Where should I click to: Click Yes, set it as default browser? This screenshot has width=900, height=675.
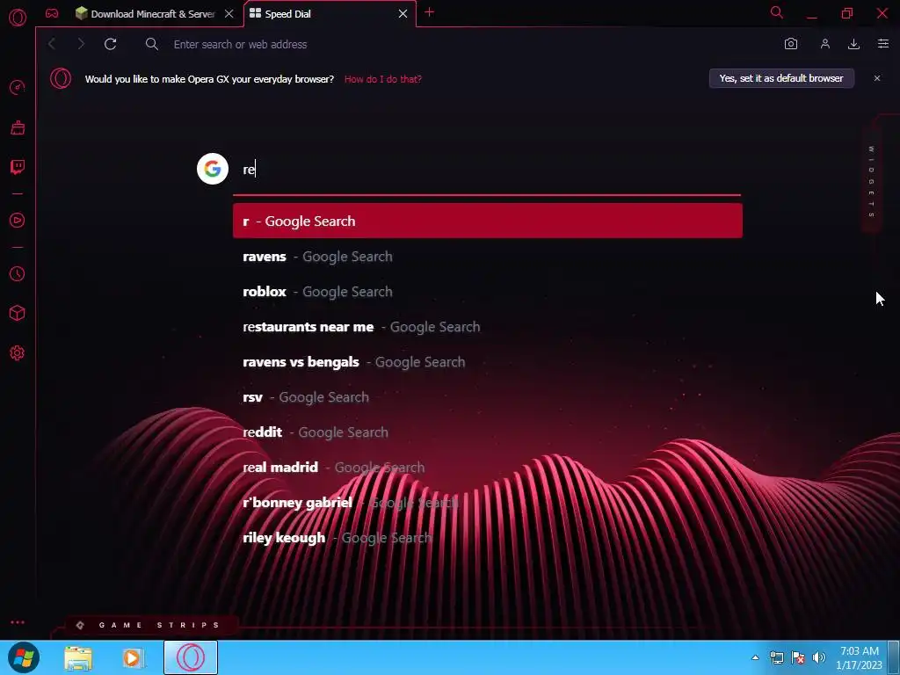click(x=781, y=78)
